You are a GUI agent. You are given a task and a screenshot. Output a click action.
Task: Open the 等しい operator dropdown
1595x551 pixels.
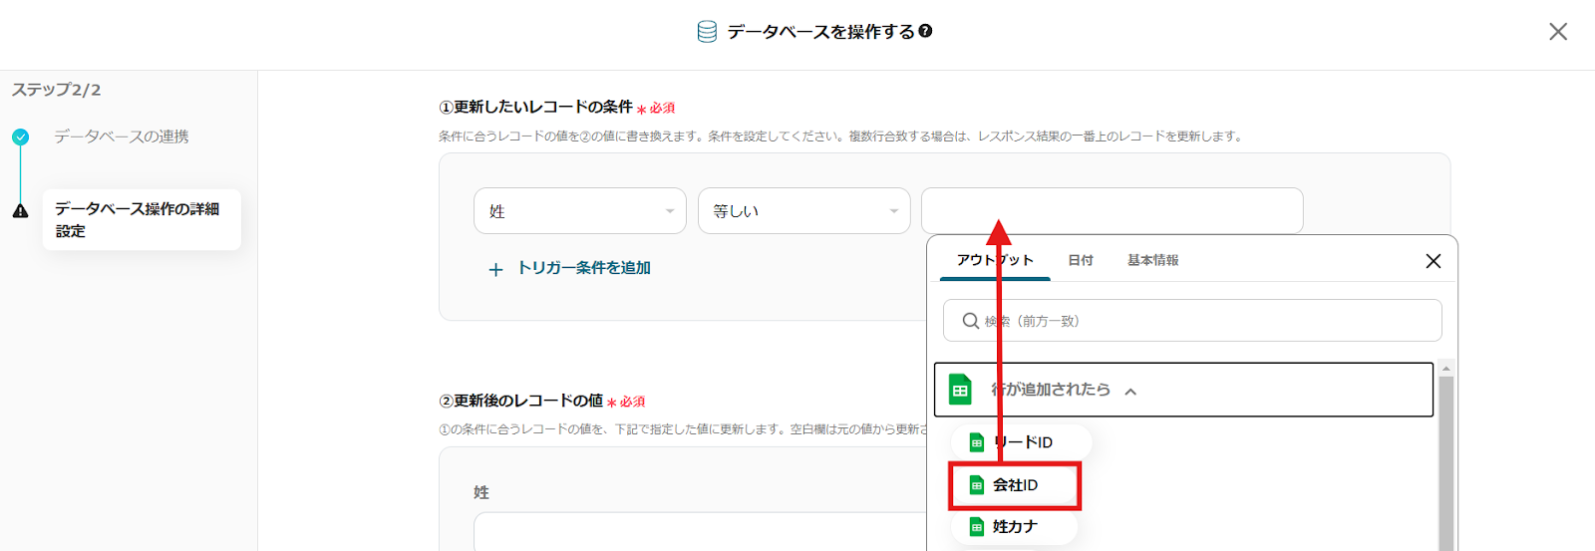click(x=803, y=211)
